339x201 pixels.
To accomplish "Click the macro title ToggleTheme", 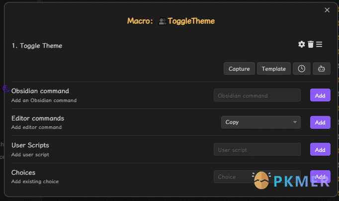I will coord(191,21).
